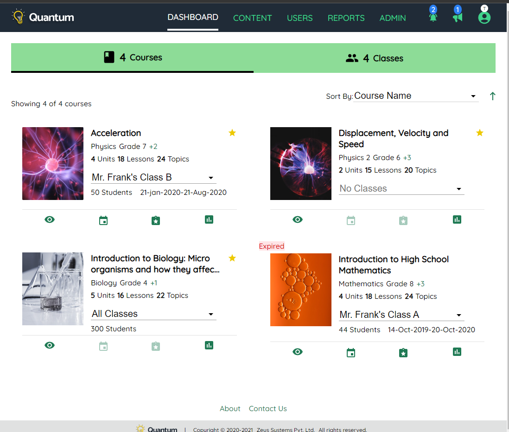
Task: Open the About page
Action: click(x=230, y=408)
